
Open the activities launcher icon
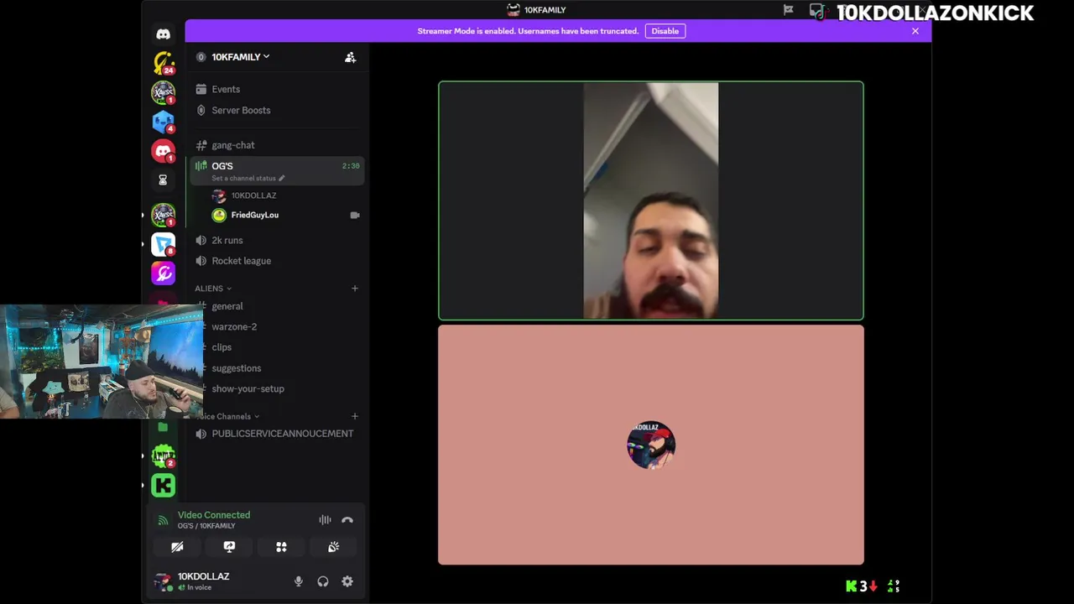pos(281,547)
